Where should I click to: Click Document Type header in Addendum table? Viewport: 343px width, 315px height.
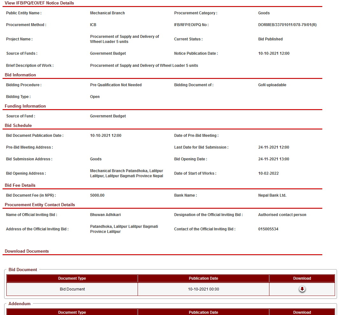click(72, 312)
